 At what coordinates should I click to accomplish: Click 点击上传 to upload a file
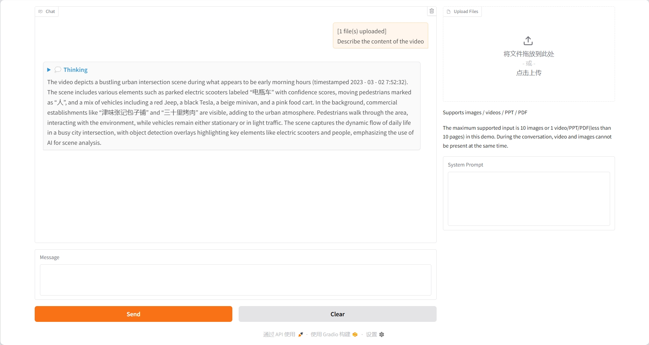click(528, 73)
